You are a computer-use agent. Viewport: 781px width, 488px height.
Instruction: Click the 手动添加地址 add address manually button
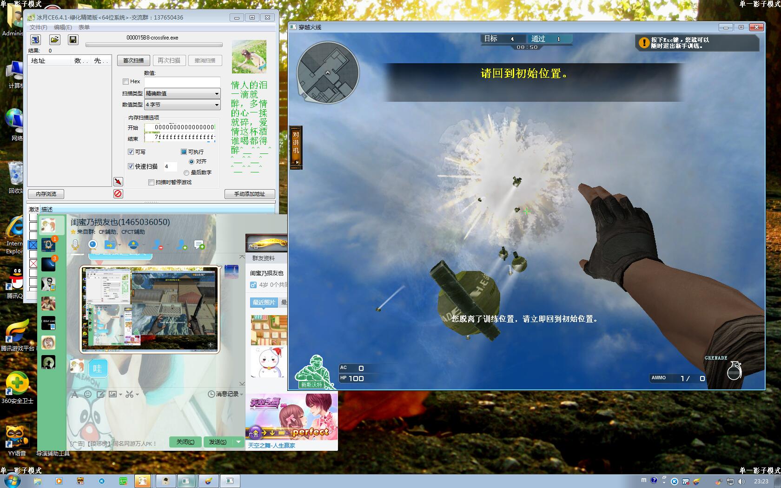(250, 194)
